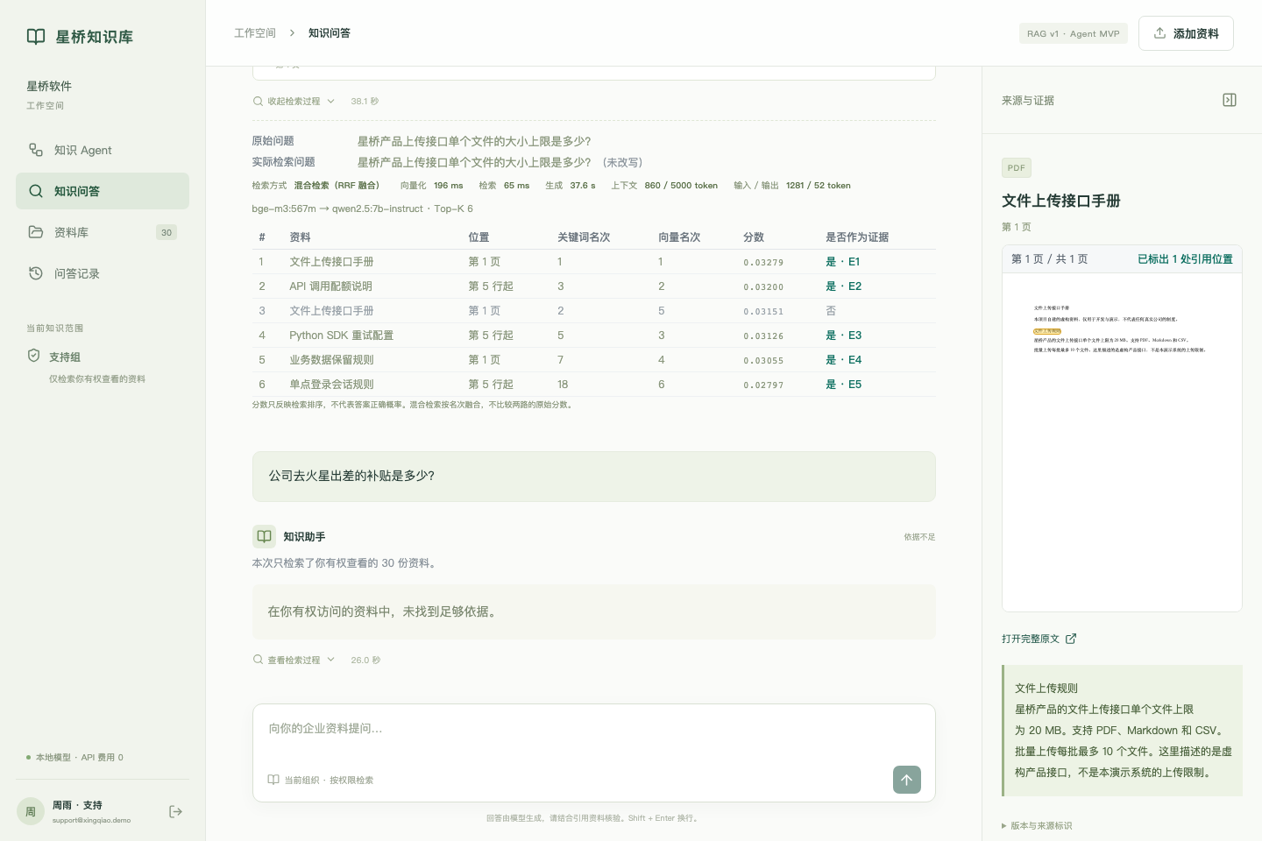The image size is (1262, 841).
Task: Click the magnifier icon beside 查看检索过程
Action: [x=258, y=661]
